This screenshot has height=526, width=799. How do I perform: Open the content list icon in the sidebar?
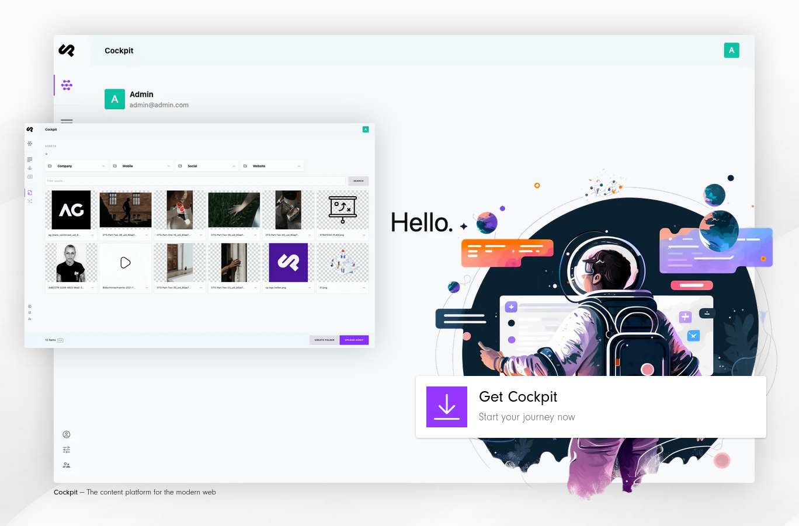pyautogui.click(x=30, y=159)
